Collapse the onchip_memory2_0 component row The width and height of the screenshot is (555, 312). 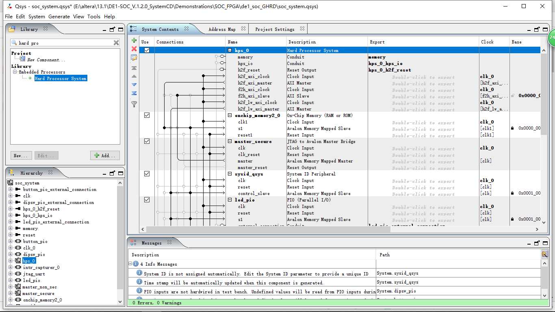[230, 115]
